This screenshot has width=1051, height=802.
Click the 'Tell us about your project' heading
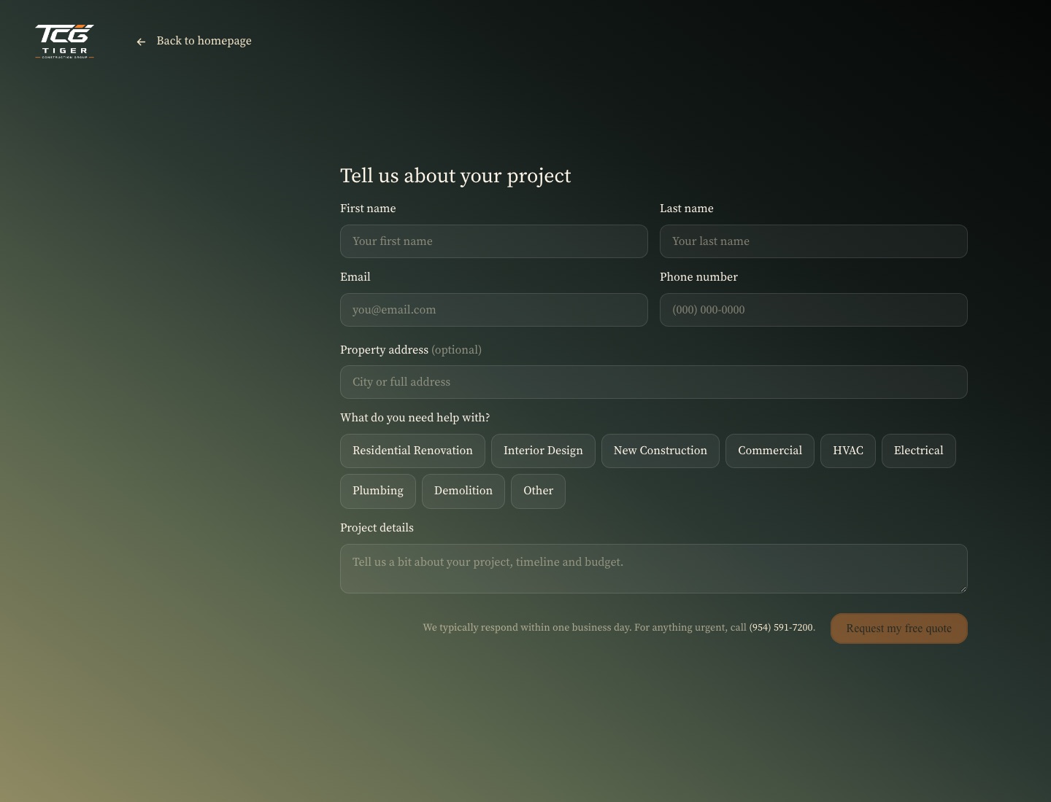(x=455, y=176)
